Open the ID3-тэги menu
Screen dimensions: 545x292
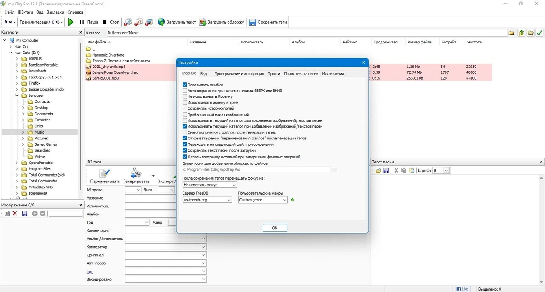(25, 12)
